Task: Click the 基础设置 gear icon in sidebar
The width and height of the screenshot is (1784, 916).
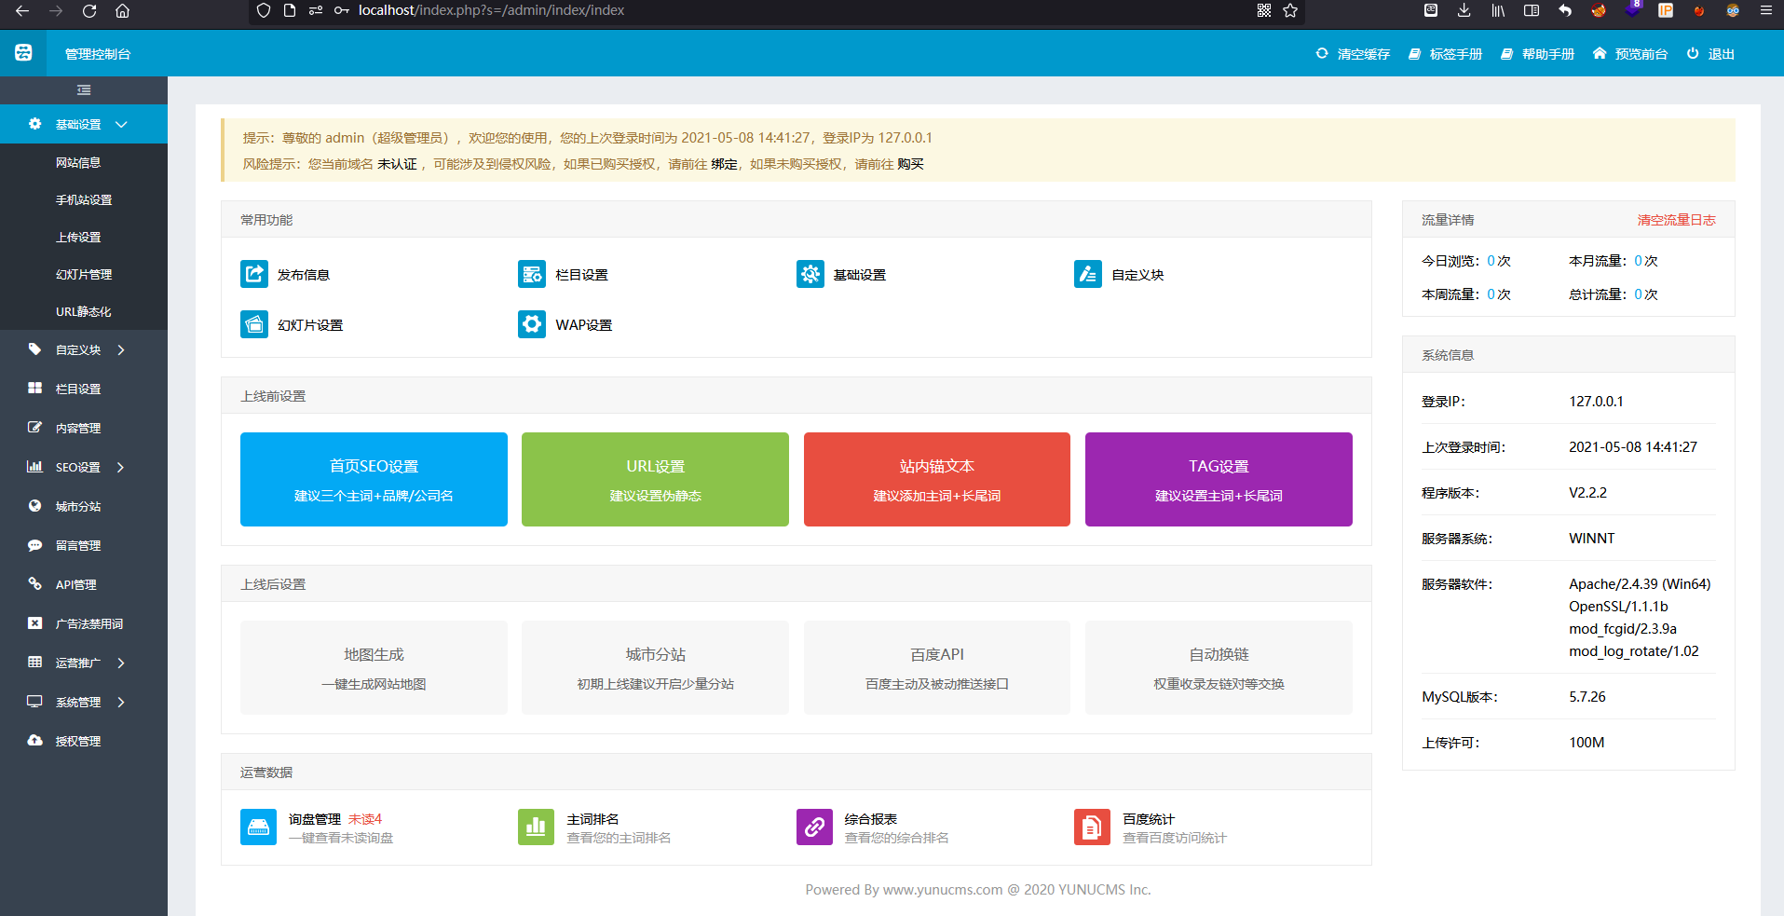Action: tap(34, 124)
